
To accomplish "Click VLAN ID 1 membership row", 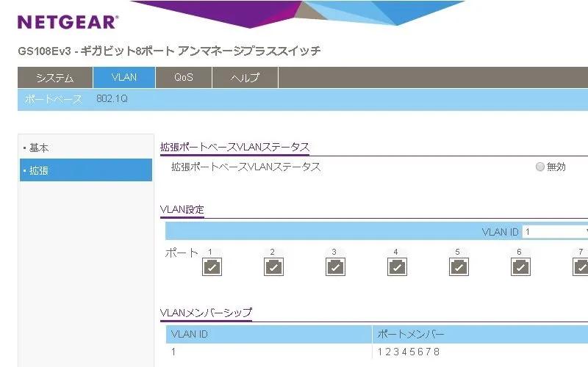I will coord(377,352).
